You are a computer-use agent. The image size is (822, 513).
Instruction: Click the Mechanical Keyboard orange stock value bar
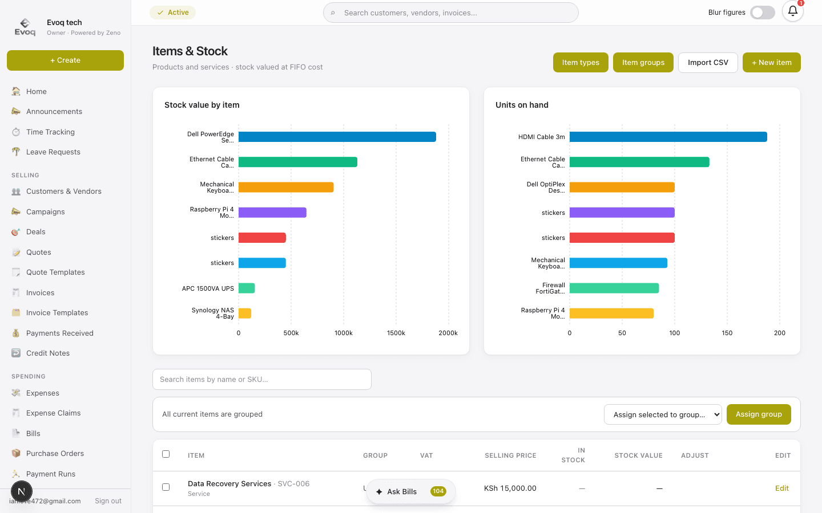click(286, 187)
